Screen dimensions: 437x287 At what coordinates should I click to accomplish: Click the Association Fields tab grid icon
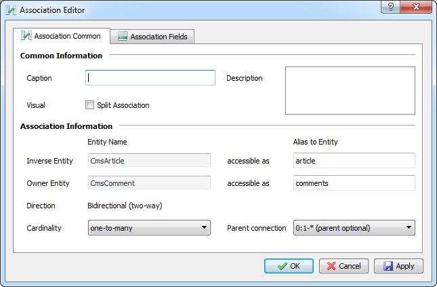(x=123, y=36)
